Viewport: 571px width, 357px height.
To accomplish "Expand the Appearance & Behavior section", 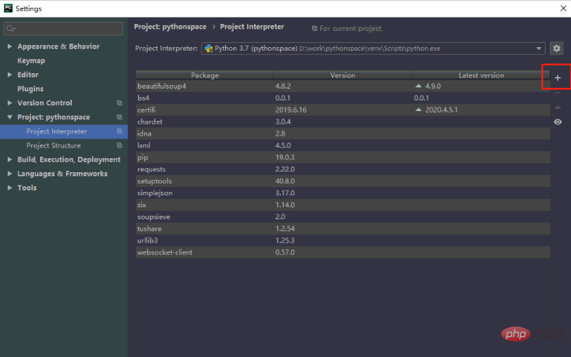I will point(10,46).
